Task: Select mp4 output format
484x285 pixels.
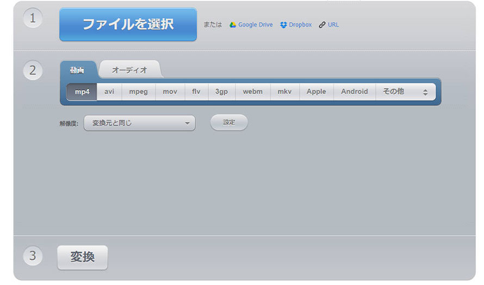Action: click(x=82, y=92)
